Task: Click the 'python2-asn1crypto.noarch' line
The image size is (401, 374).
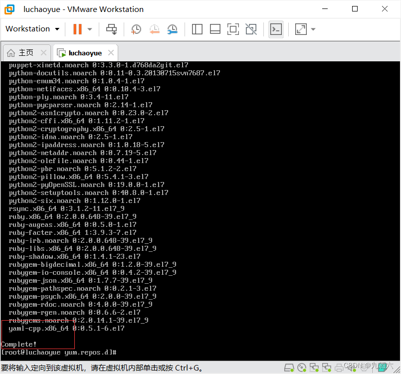Action: coord(88,113)
